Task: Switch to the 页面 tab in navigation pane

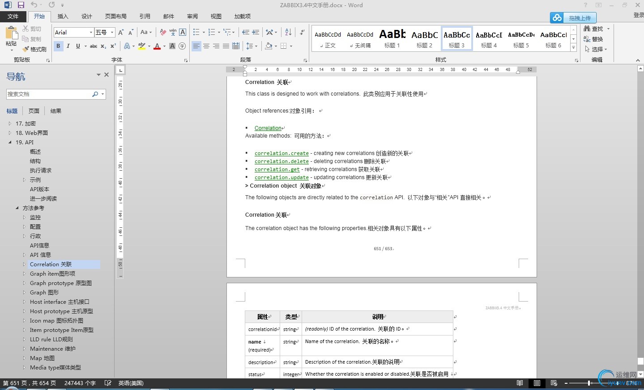Action: pyautogui.click(x=34, y=111)
